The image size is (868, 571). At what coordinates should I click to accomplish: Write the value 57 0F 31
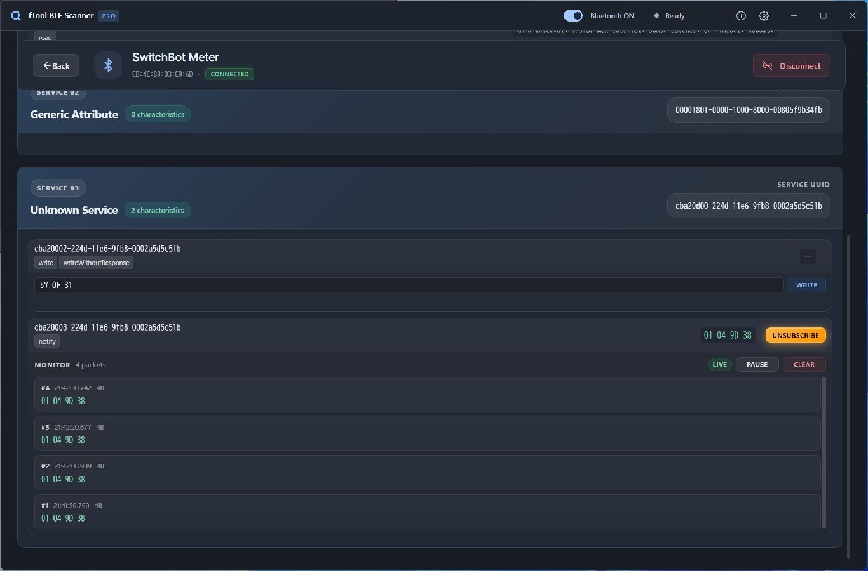pyautogui.click(x=806, y=285)
